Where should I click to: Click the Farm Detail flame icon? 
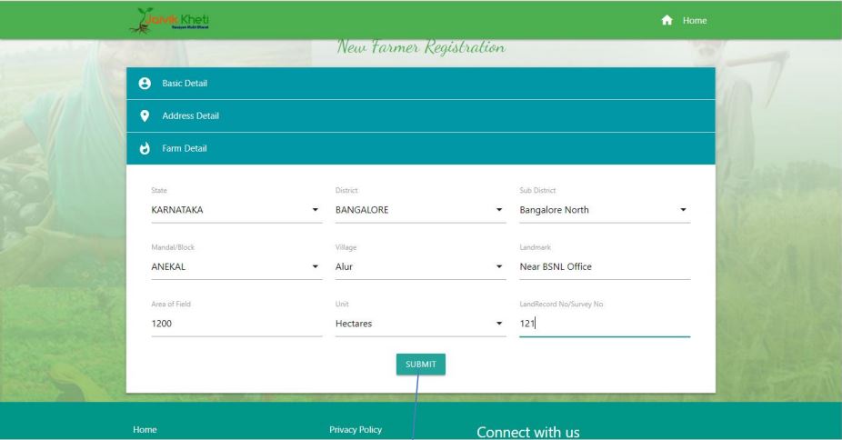click(x=144, y=149)
